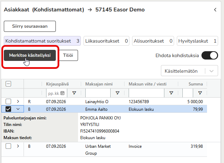Click the Tiliöi button
224x163 pixels.
[x=68, y=55]
